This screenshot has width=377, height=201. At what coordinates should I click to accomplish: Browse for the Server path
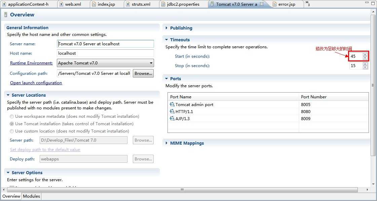click(x=143, y=140)
